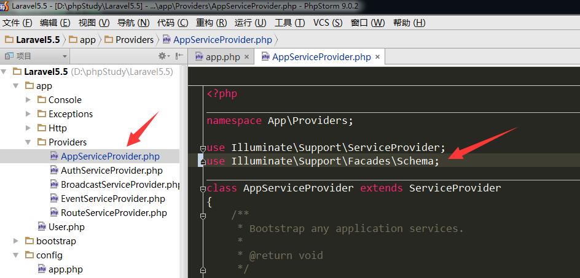Screen dimensions: 580x278
Task: Click the hide project panel icon
Action: (x=179, y=56)
